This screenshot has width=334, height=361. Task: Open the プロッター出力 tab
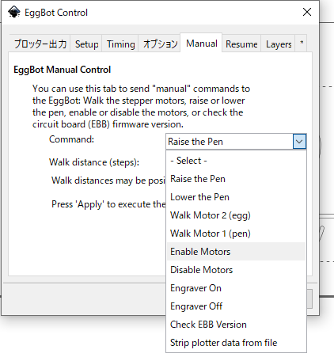[40, 44]
